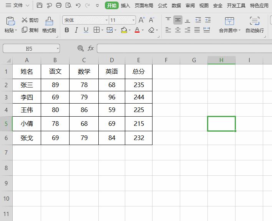Open the font name dropdown (宋体)
The width and height of the screenshot is (272, 221).
[x=106, y=20]
